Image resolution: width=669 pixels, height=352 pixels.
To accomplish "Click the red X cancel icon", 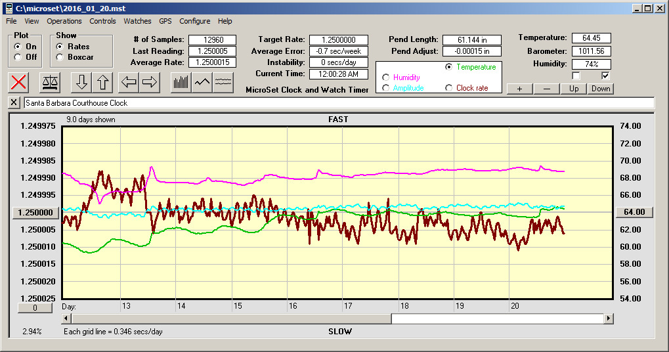I will [18, 82].
